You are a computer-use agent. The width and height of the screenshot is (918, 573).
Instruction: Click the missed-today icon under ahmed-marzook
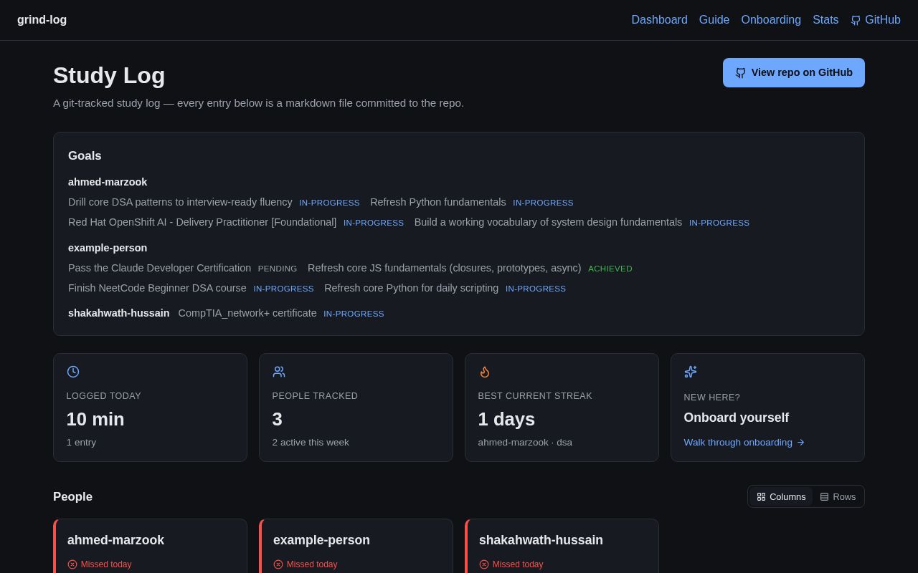[72, 564]
